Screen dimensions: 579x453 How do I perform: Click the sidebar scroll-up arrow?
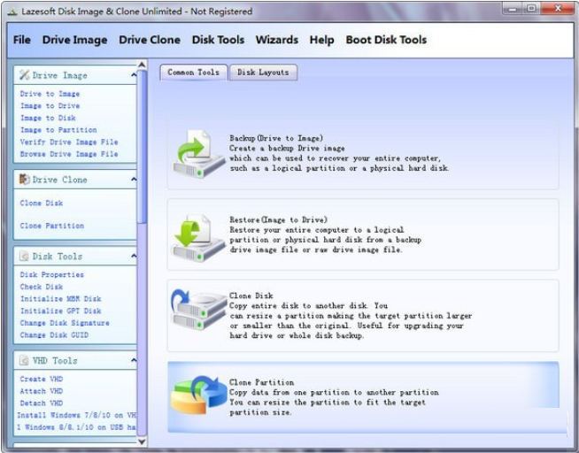point(142,65)
